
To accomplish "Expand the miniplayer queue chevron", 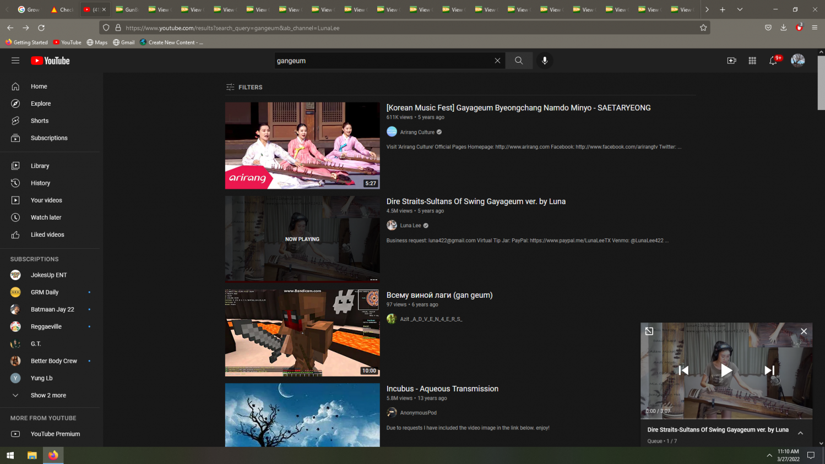I will 800,433.
